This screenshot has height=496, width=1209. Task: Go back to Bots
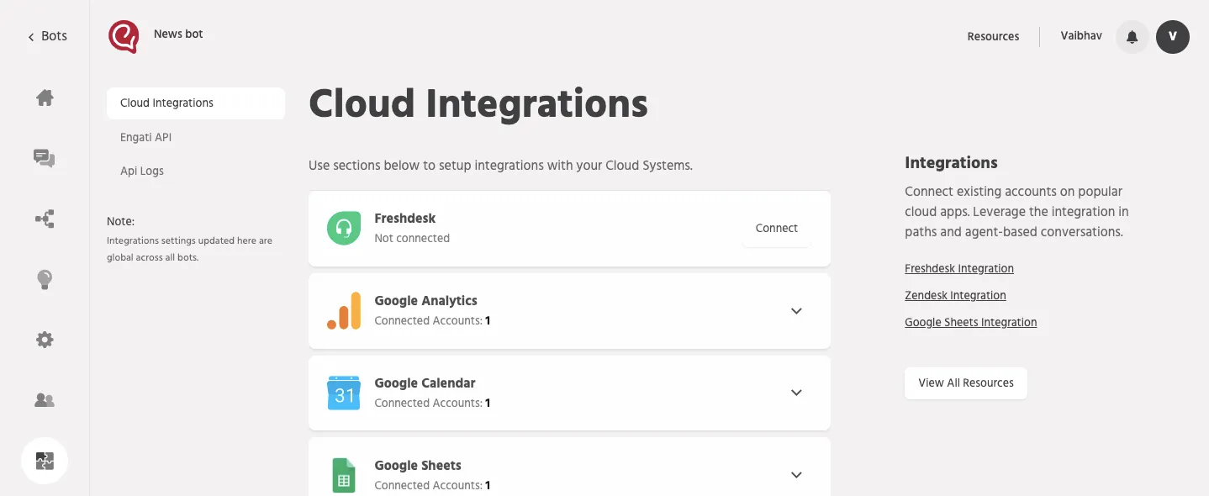[x=47, y=36]
